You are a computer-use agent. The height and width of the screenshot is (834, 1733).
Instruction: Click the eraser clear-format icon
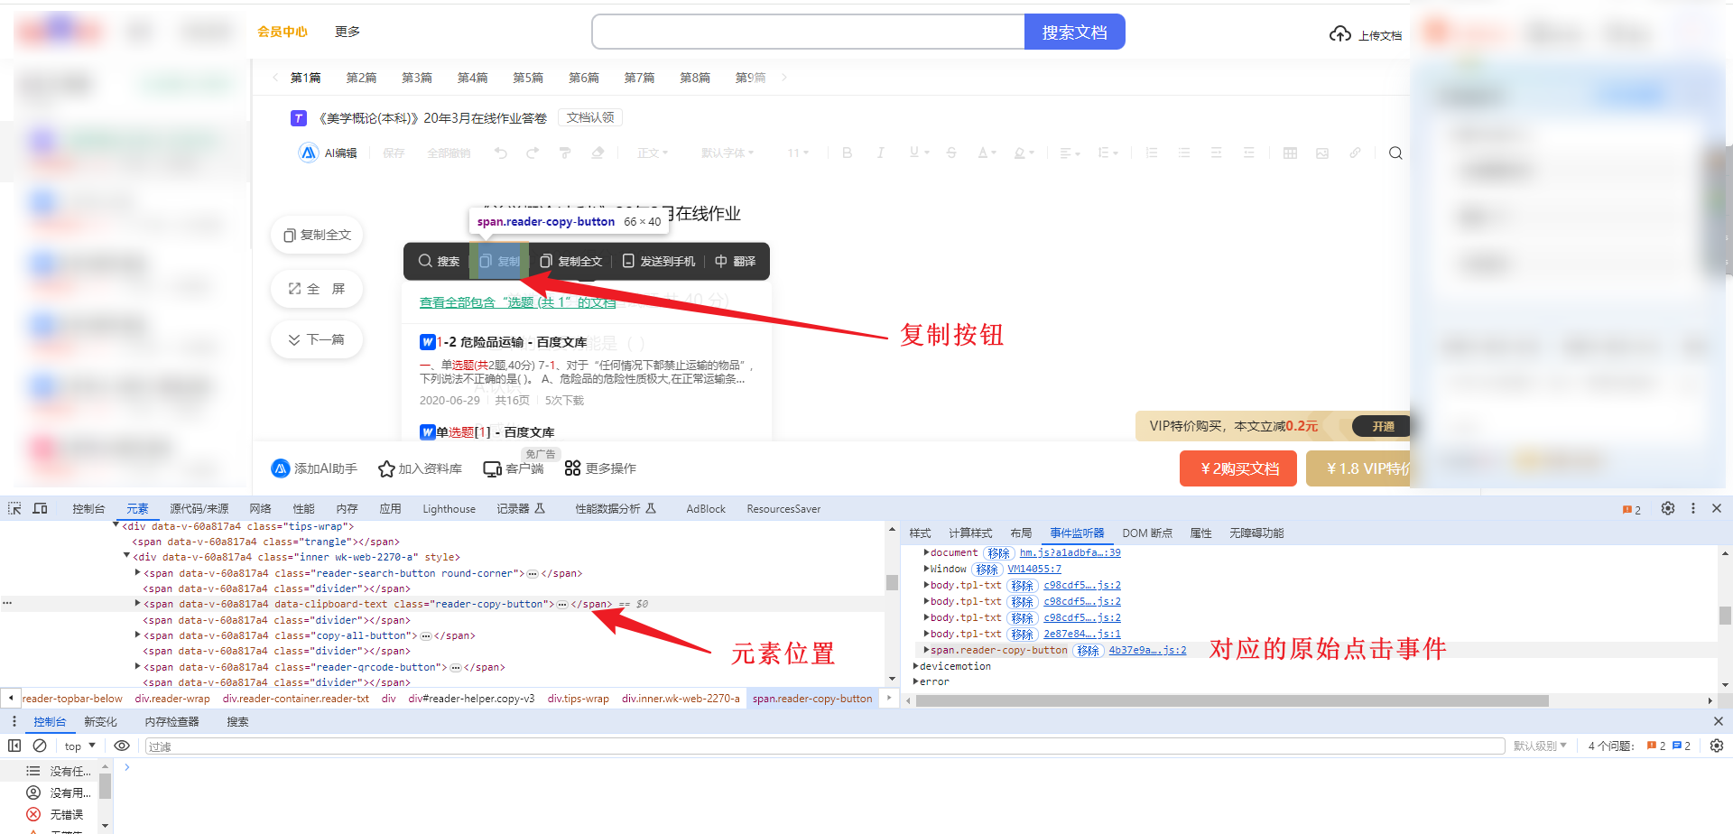598,153
